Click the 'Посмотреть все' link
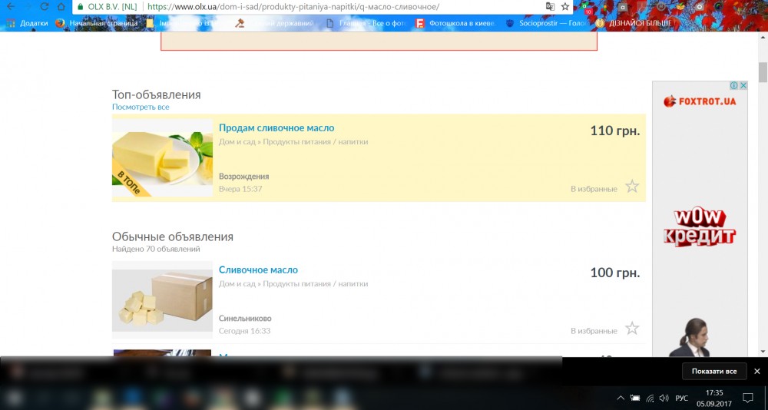Viewport: 768px width, 410px height. click(x=141, y=107)
